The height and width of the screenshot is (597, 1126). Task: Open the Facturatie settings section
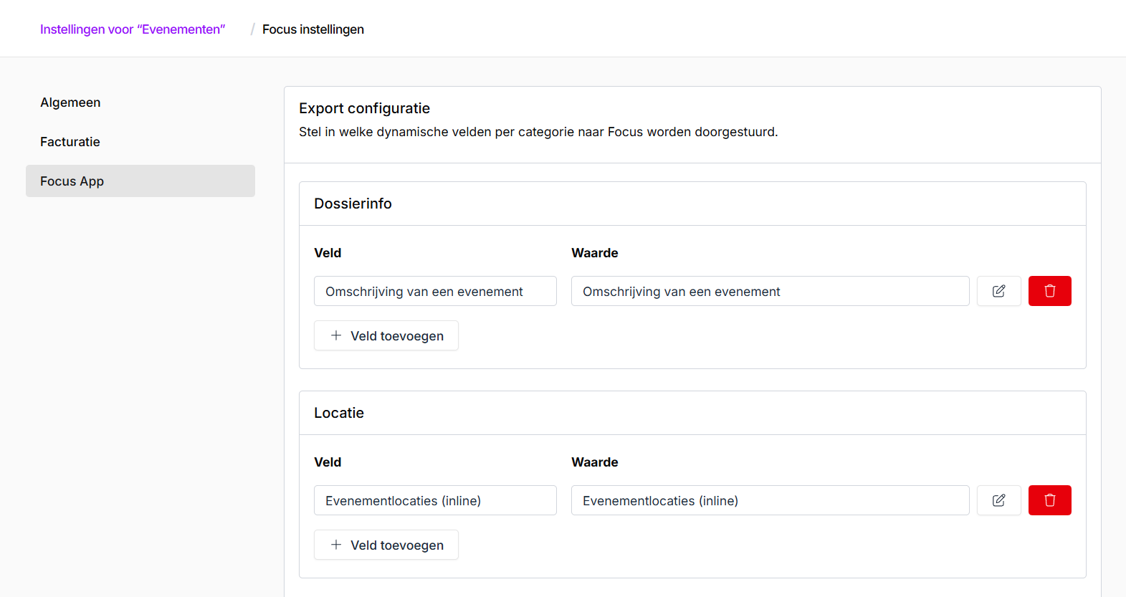(70, 142)
